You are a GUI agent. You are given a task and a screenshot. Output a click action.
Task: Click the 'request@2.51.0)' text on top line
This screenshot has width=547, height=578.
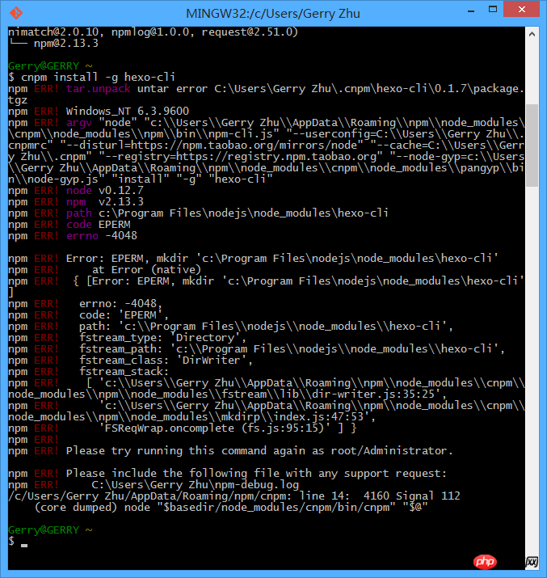pos(250,32)
